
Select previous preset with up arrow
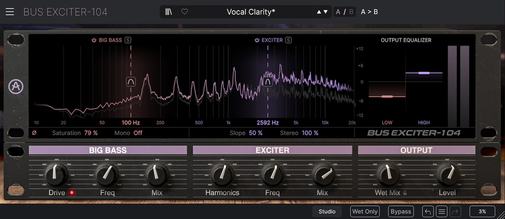coord(319,12)
